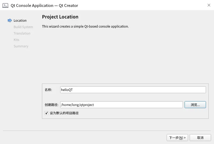Proceed with the 下一步(N) > button
Image resolution: width=214 pixels, height=144 pixels.
(177, 138)
